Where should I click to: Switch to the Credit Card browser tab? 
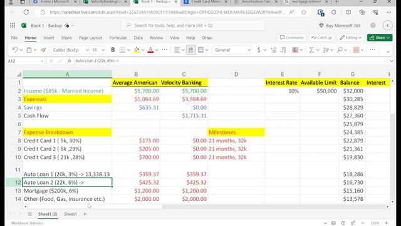[x=206, y=2]
